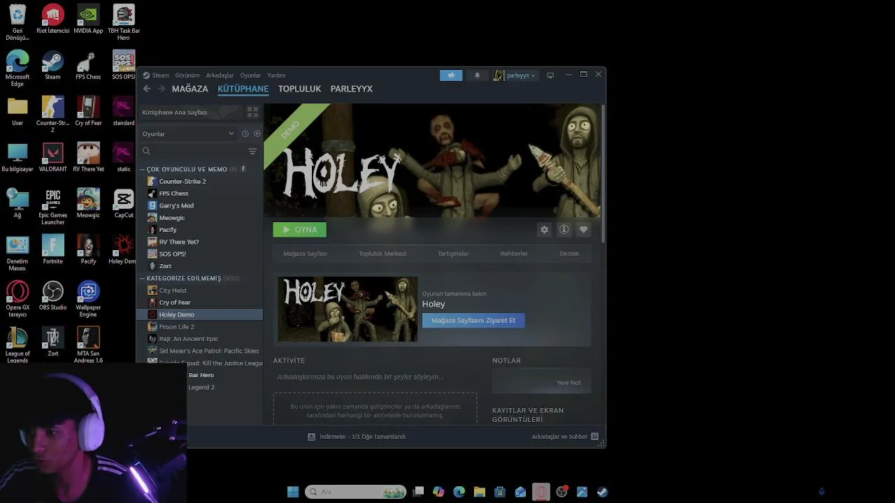The width and height of the screenshot is (895, 503).
Task: Open the Arkadaşlar menu
Action: [220, 75]
